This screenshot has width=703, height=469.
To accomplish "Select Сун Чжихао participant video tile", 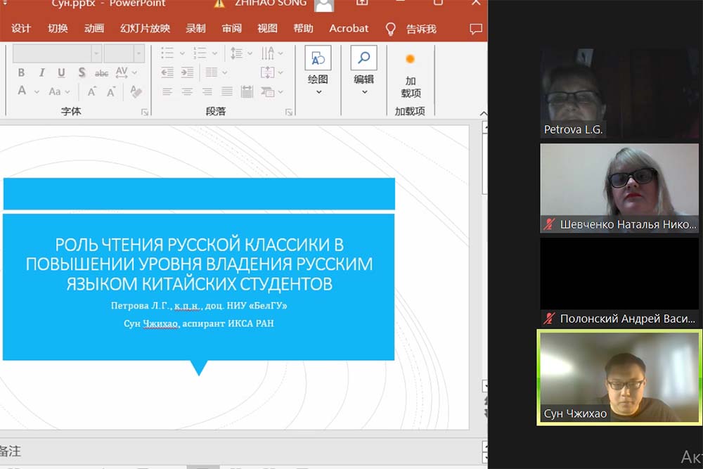I will tap(619, 378).
